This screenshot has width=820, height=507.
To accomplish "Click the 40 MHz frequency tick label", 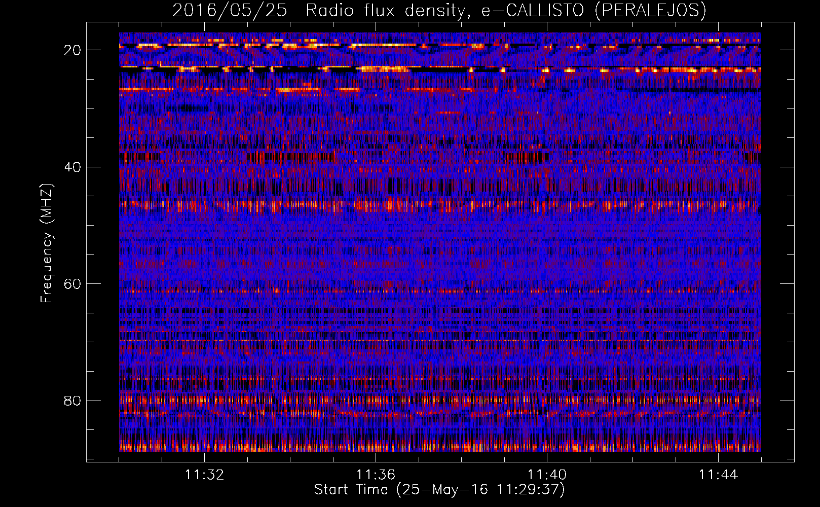I will pyautogui.click(x=73, y=167).
